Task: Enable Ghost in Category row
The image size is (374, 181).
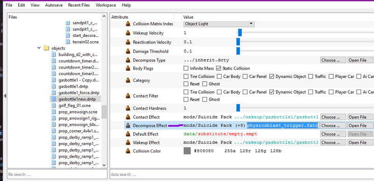Action: pyautogui.click(x=205, y=84)
